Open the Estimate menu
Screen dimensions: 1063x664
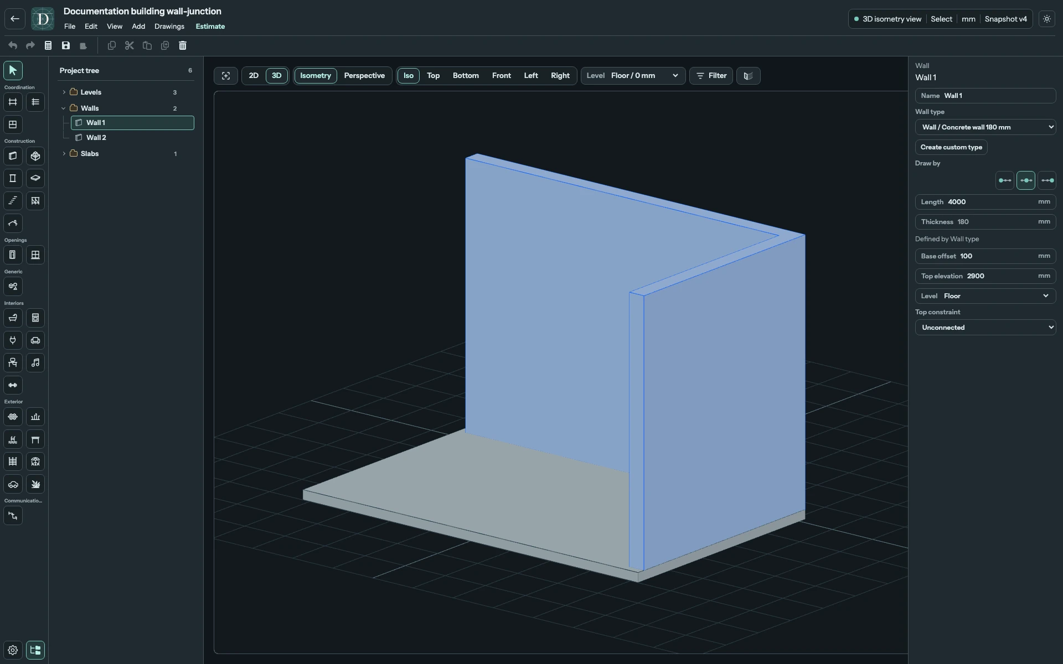coord(210,27)
